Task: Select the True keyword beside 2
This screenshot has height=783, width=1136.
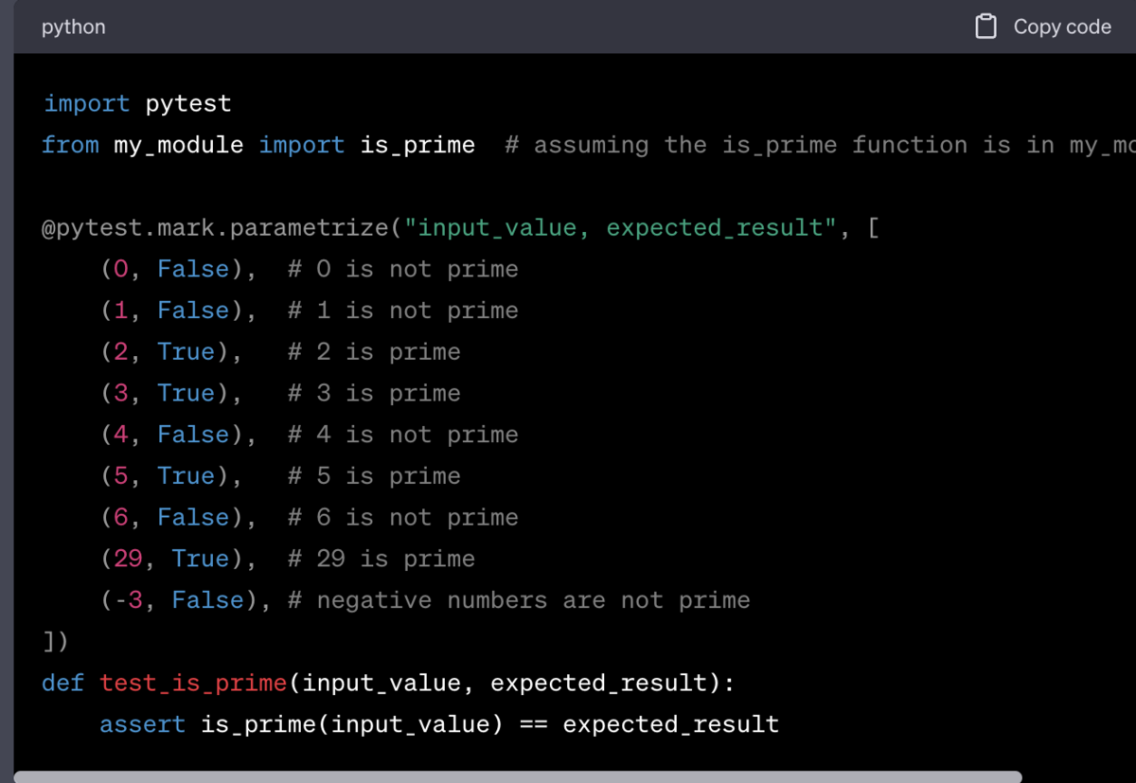Action: (x=186, y=351)
